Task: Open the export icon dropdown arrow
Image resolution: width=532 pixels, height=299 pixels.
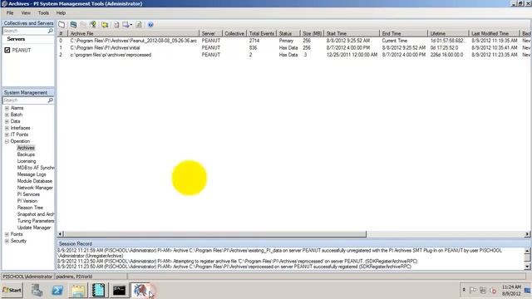Action: point(131,25)
